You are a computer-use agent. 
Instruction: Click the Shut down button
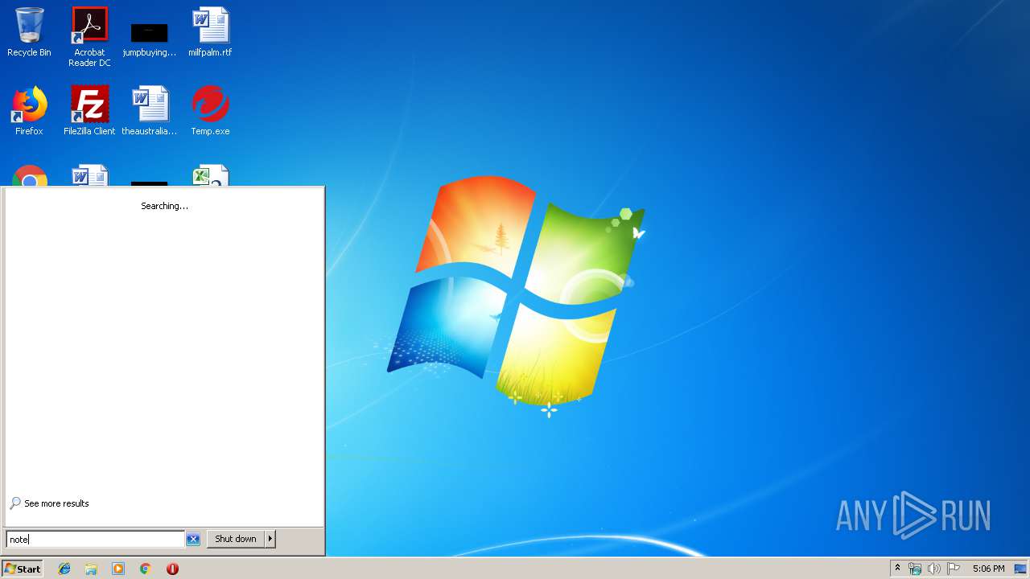point(236,539)
